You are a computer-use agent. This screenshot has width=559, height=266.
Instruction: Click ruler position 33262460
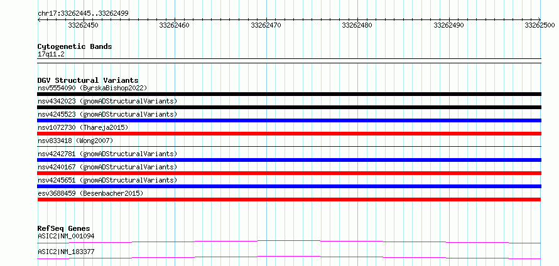pos(175,25)
